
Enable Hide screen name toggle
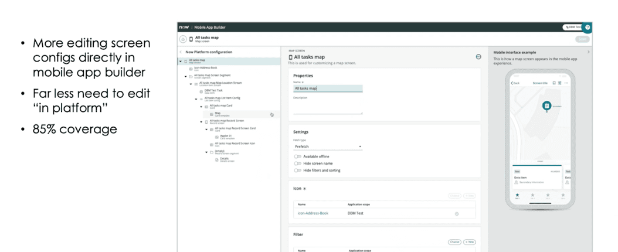[x=298, y=164]
